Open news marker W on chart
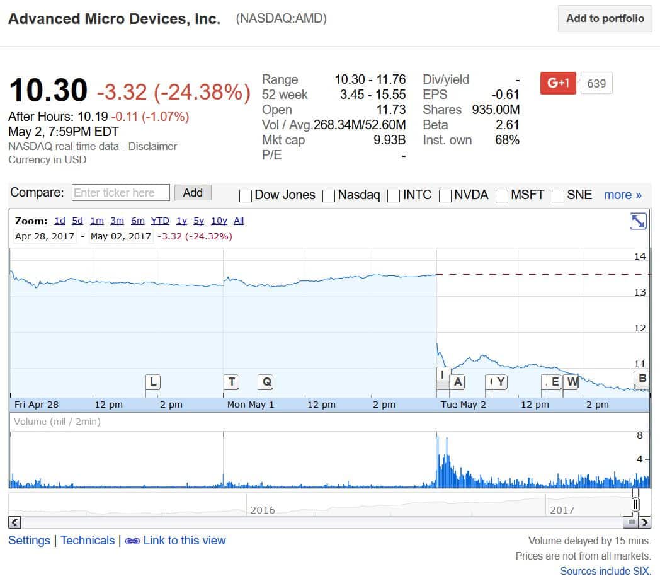The image size is (660, 586). coord(572,382)
